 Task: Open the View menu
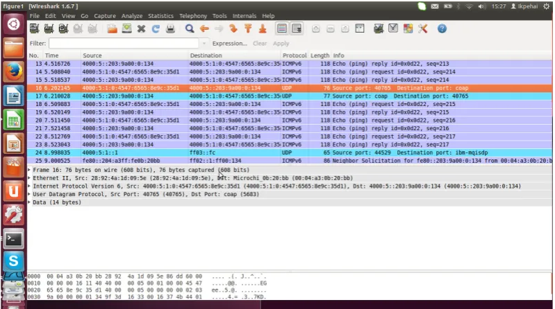point(68,16)
